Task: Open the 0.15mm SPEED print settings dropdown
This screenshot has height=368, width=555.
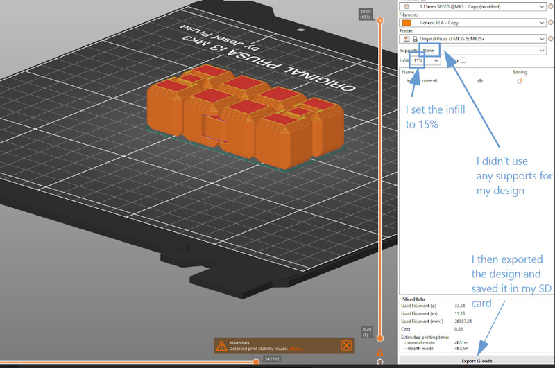Action: pos(472,7)
